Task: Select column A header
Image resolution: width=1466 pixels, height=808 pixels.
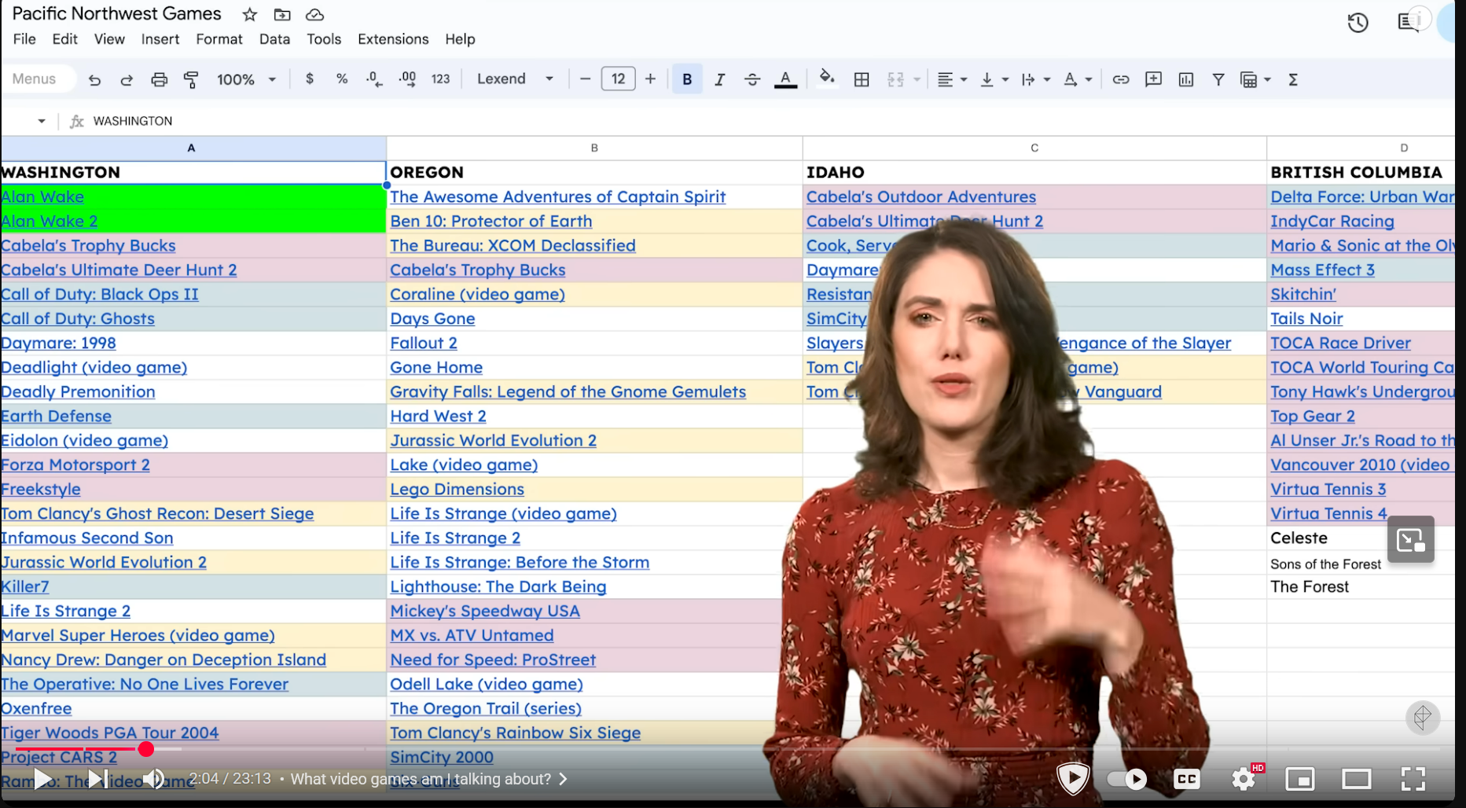Action: (x=192, y=148)
